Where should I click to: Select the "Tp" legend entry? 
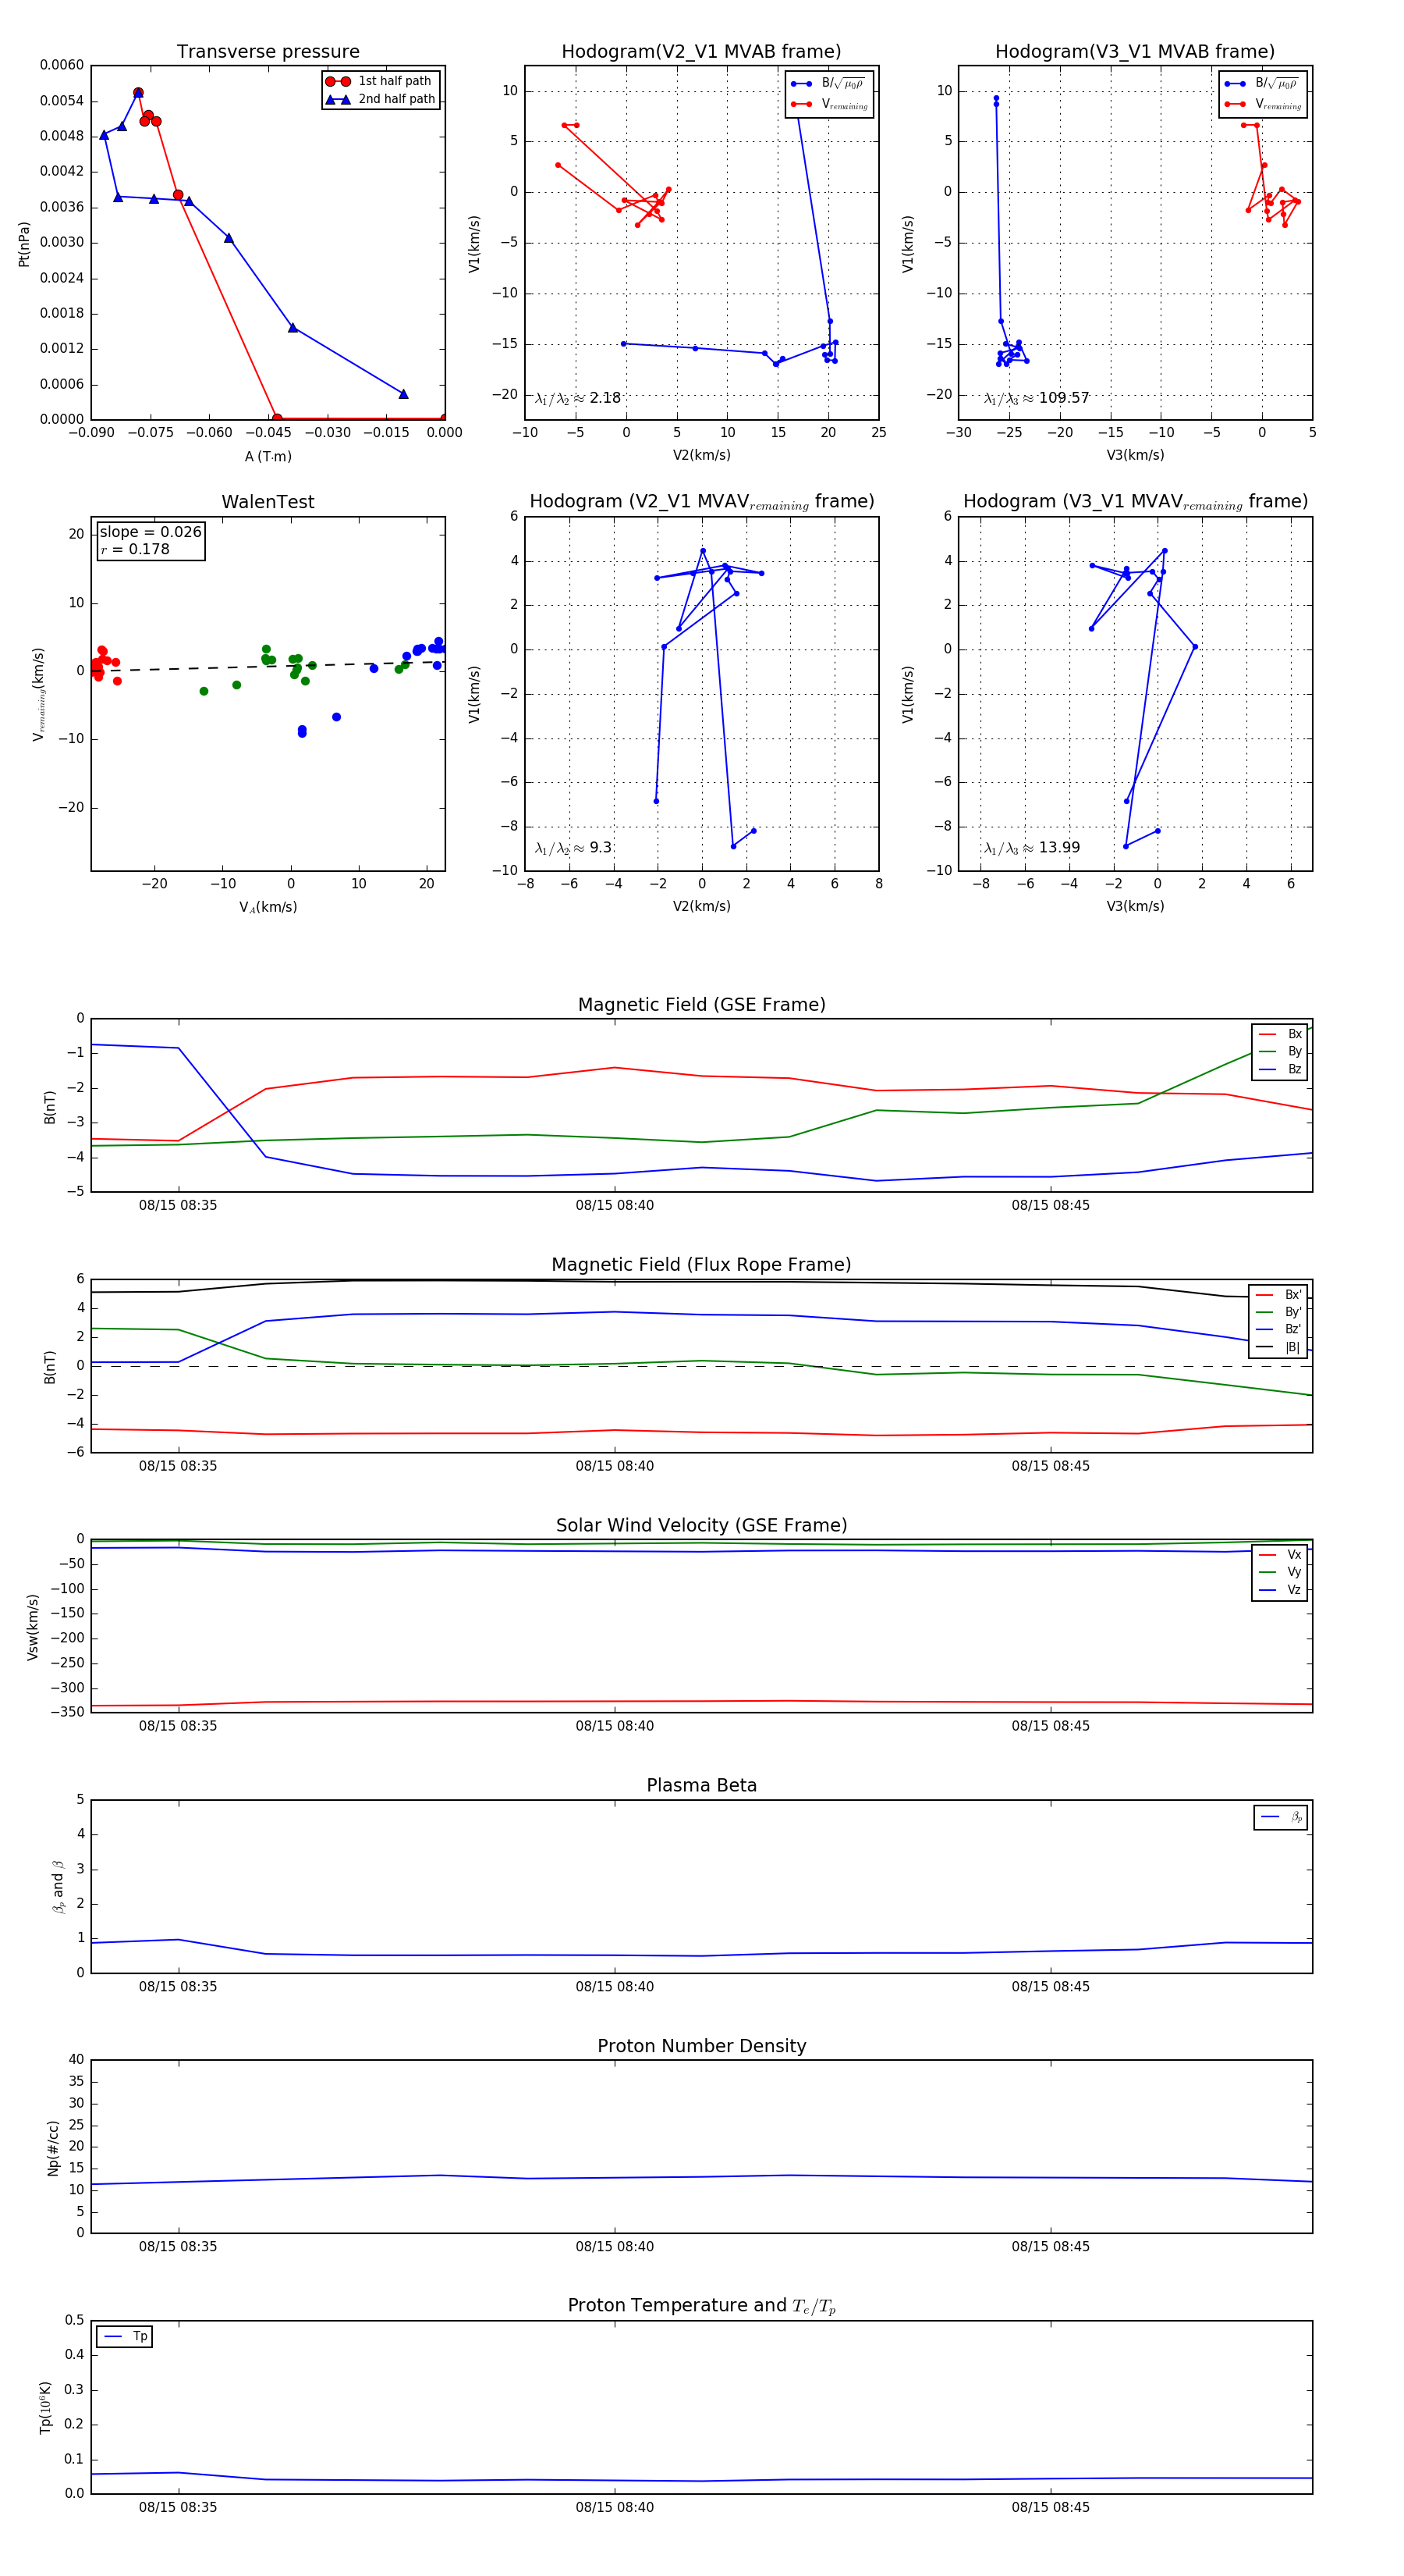pyautogui.click(x=125, y=2337)
